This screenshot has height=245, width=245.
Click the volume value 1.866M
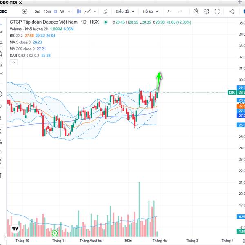[56, 29]
